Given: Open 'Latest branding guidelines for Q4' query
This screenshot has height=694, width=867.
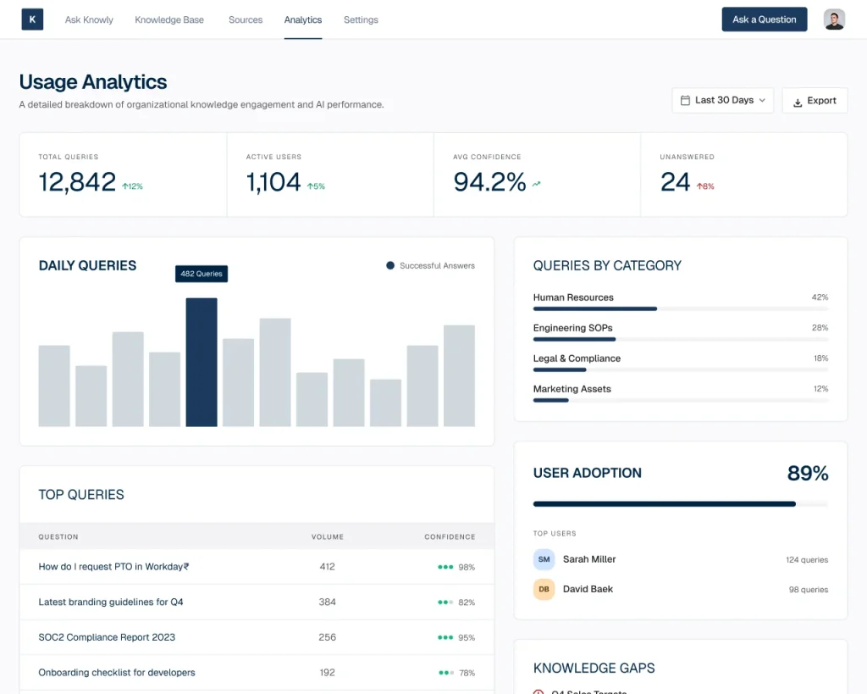Looking at the screenshot, I should click(x=111, y=602).
